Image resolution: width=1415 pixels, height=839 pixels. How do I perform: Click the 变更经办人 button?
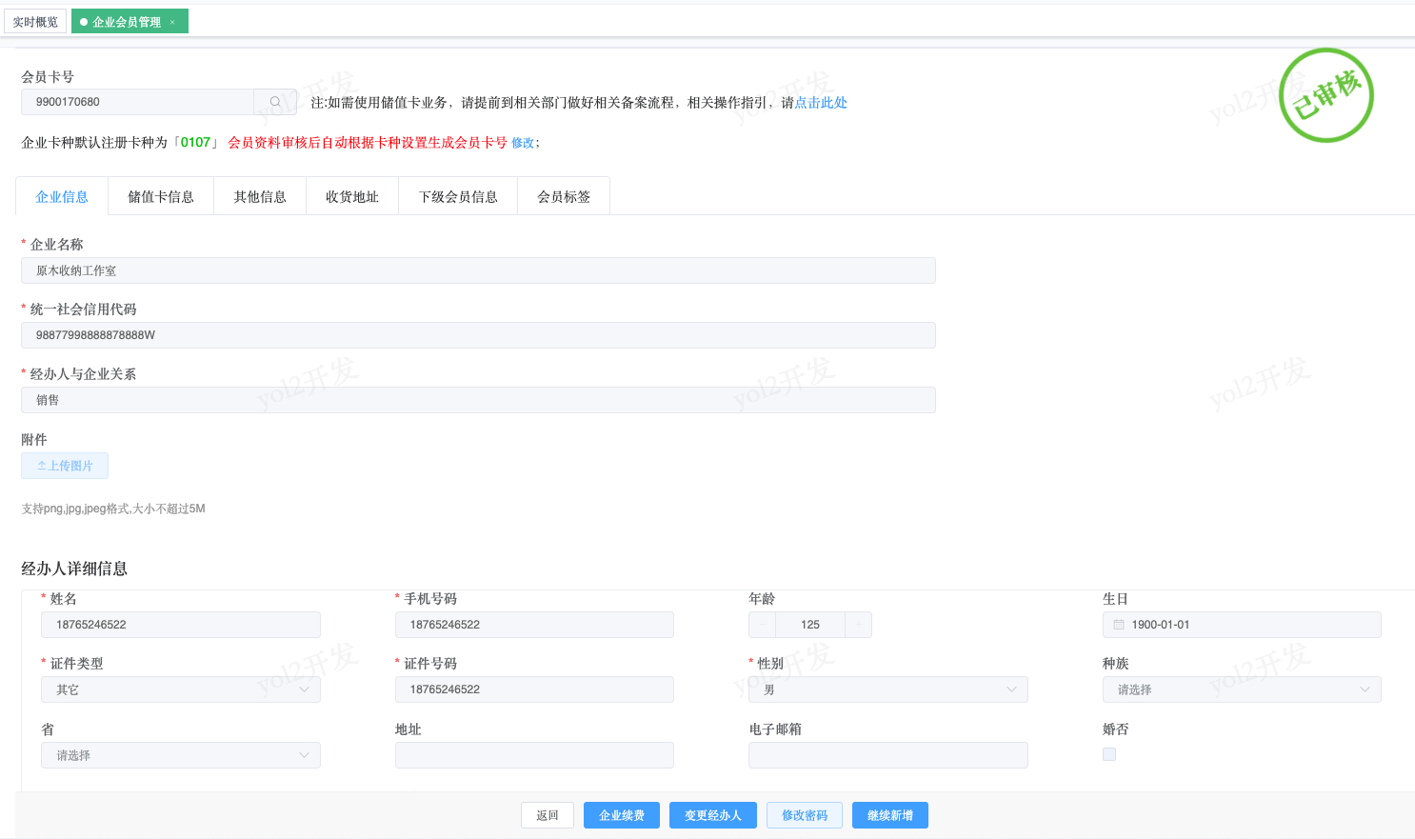click(713, 815)
